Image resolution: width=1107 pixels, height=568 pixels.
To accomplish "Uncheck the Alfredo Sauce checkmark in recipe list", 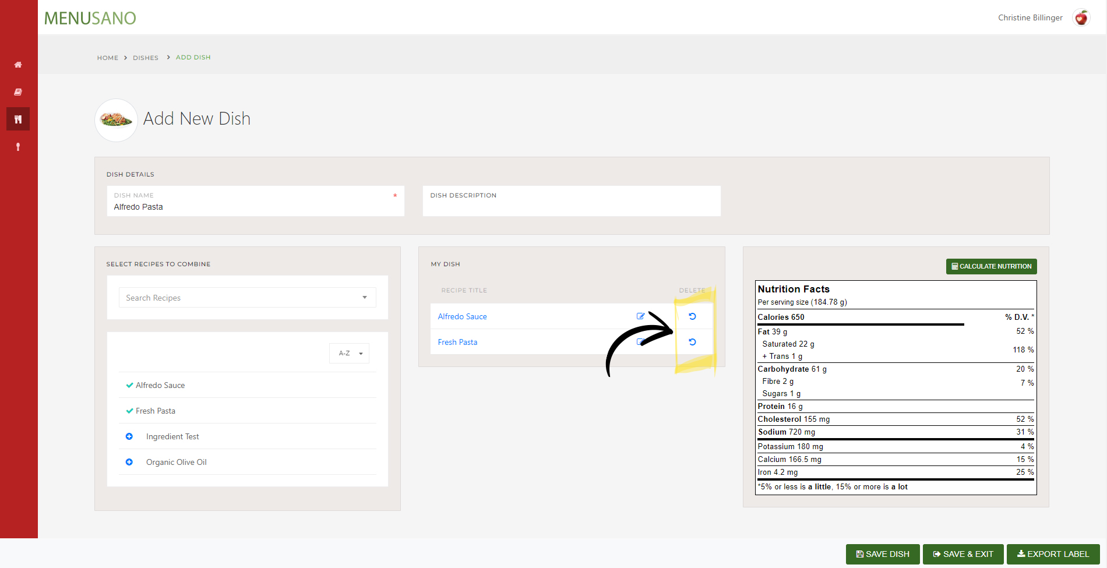I will pos(129,385).
